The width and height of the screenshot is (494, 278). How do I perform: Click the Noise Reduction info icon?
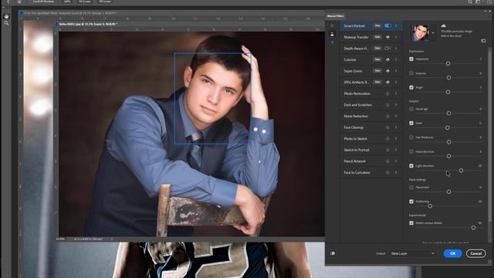(x=387, y=117)
